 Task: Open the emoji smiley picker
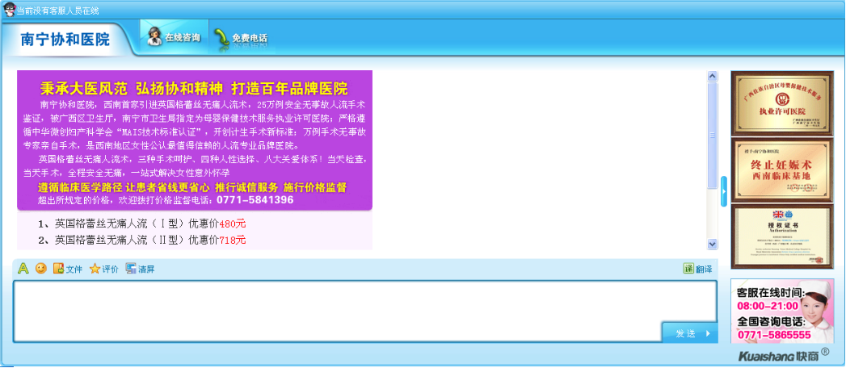click(x=40, y=269)
